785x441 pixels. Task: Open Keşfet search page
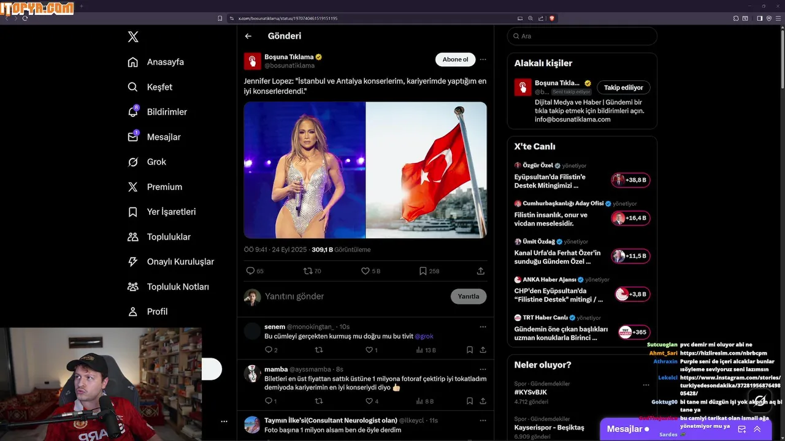click(x=150, y=87)
